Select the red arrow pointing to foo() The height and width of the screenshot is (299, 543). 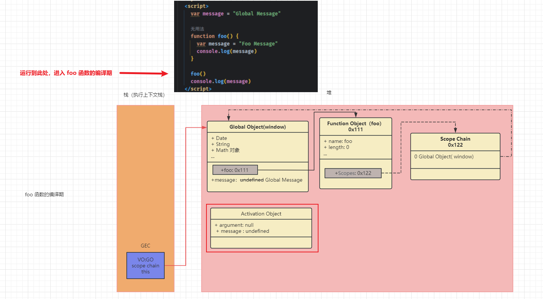tap(144, 74)
